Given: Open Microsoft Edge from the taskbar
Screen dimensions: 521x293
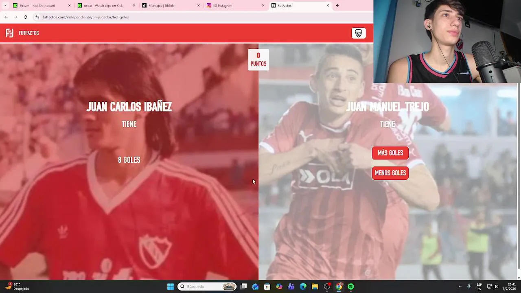Looking at the screenshot, I should tap(303, 286).
